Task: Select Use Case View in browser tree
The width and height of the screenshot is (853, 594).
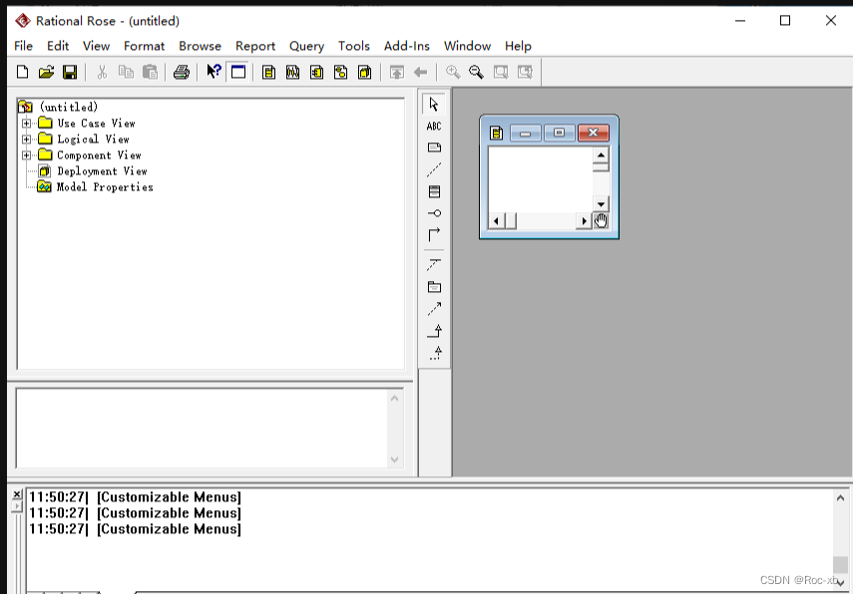Action: tap(97, 124)
